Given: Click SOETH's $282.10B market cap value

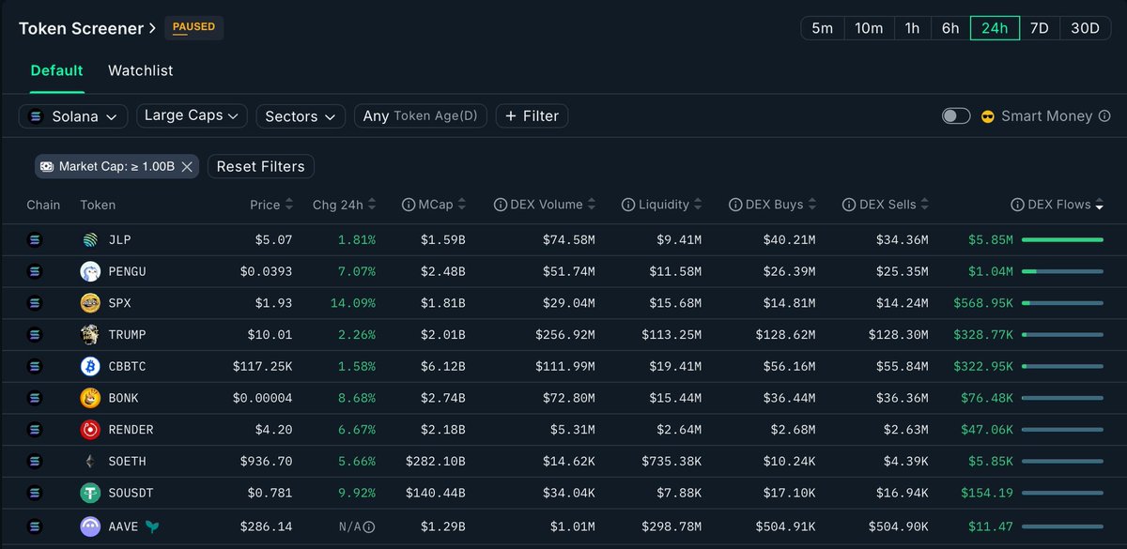Looking at the screenshot, I should click(x=435, y=462).
